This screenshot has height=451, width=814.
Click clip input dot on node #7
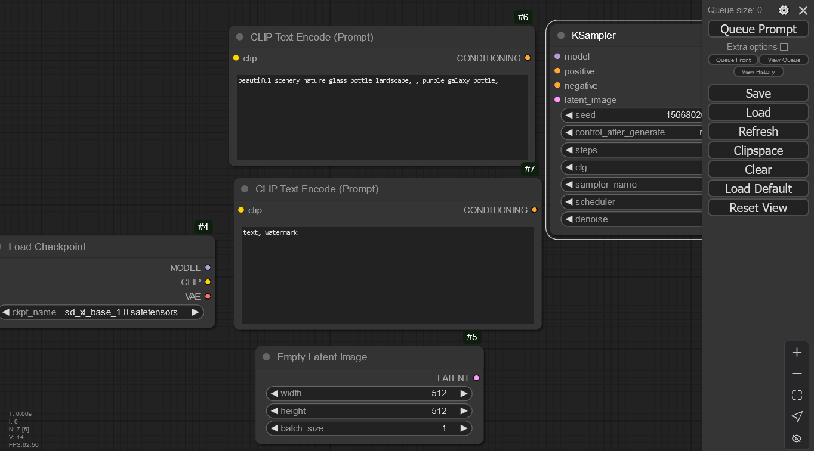click(x=241, y=210)
